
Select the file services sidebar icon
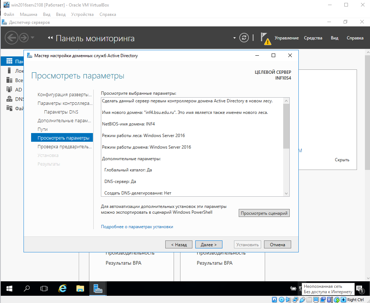(9, 108)
